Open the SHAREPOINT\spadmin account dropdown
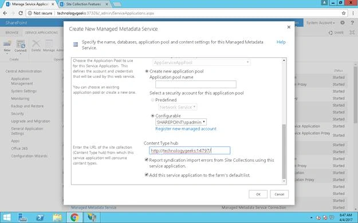 pyautogui.click(x=181, y=122)
